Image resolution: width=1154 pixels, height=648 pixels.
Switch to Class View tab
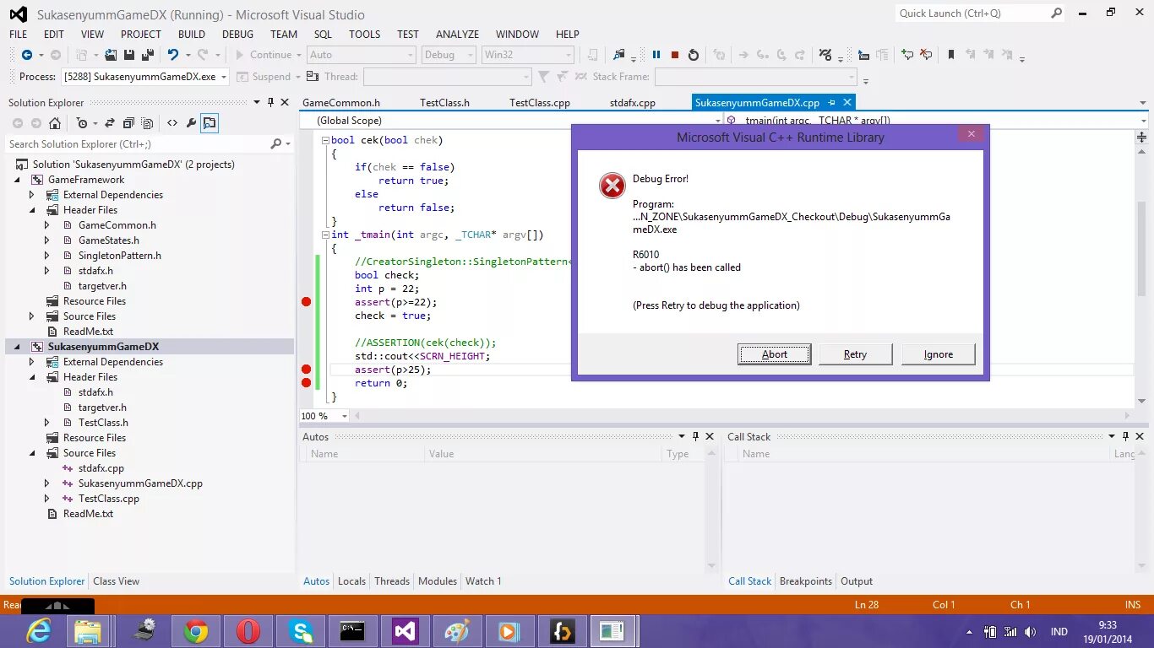point(116,581)
